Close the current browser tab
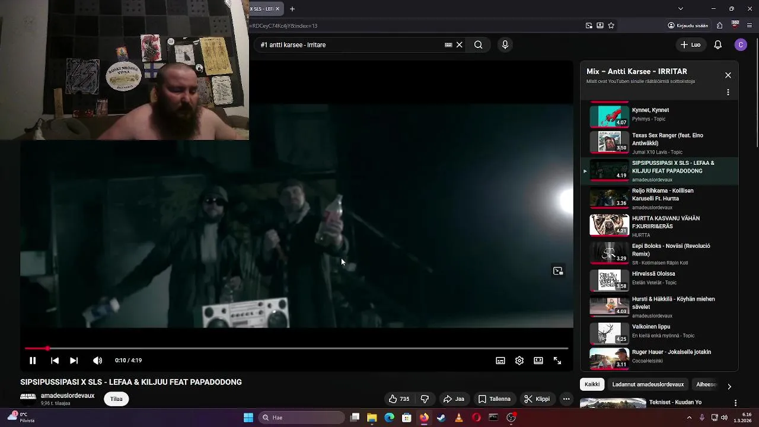This screenshot has width=759, height=427. (277, 9)
